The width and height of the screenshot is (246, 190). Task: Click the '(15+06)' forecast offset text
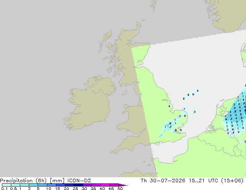pyautogui.click(x=232, y=181)
